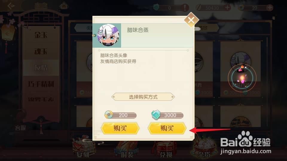
Task: Tap the red exclamation alert icon
Action: pos(185,8)
